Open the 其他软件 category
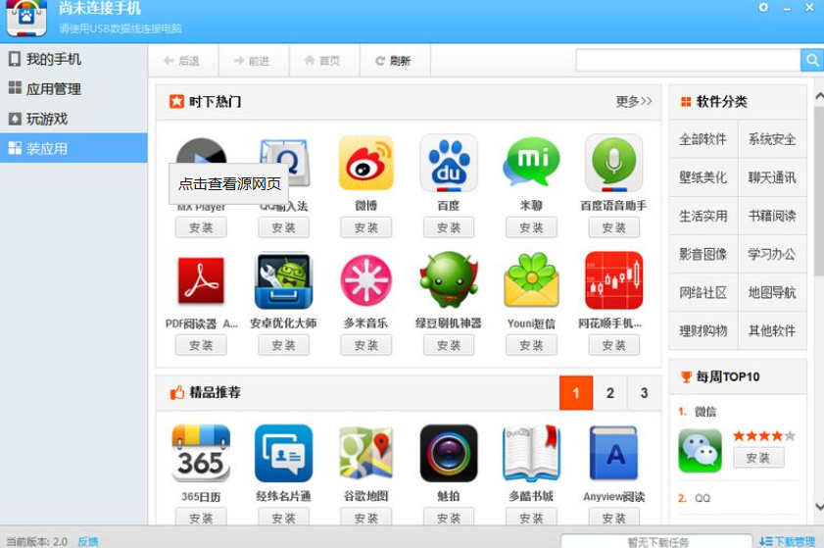The height and width of the screenshot is (548, 824). [772, 331]
